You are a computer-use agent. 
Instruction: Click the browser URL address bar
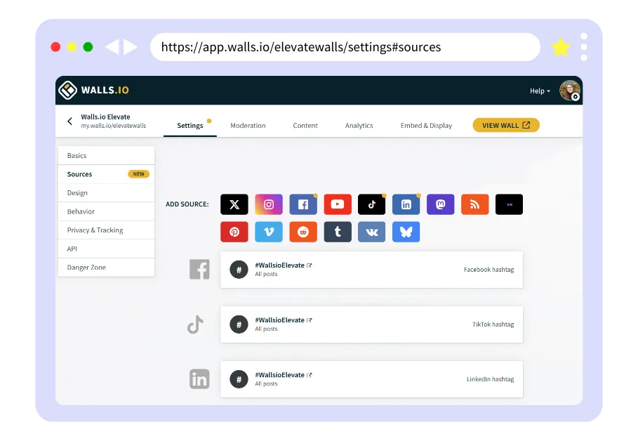[345, 47]
